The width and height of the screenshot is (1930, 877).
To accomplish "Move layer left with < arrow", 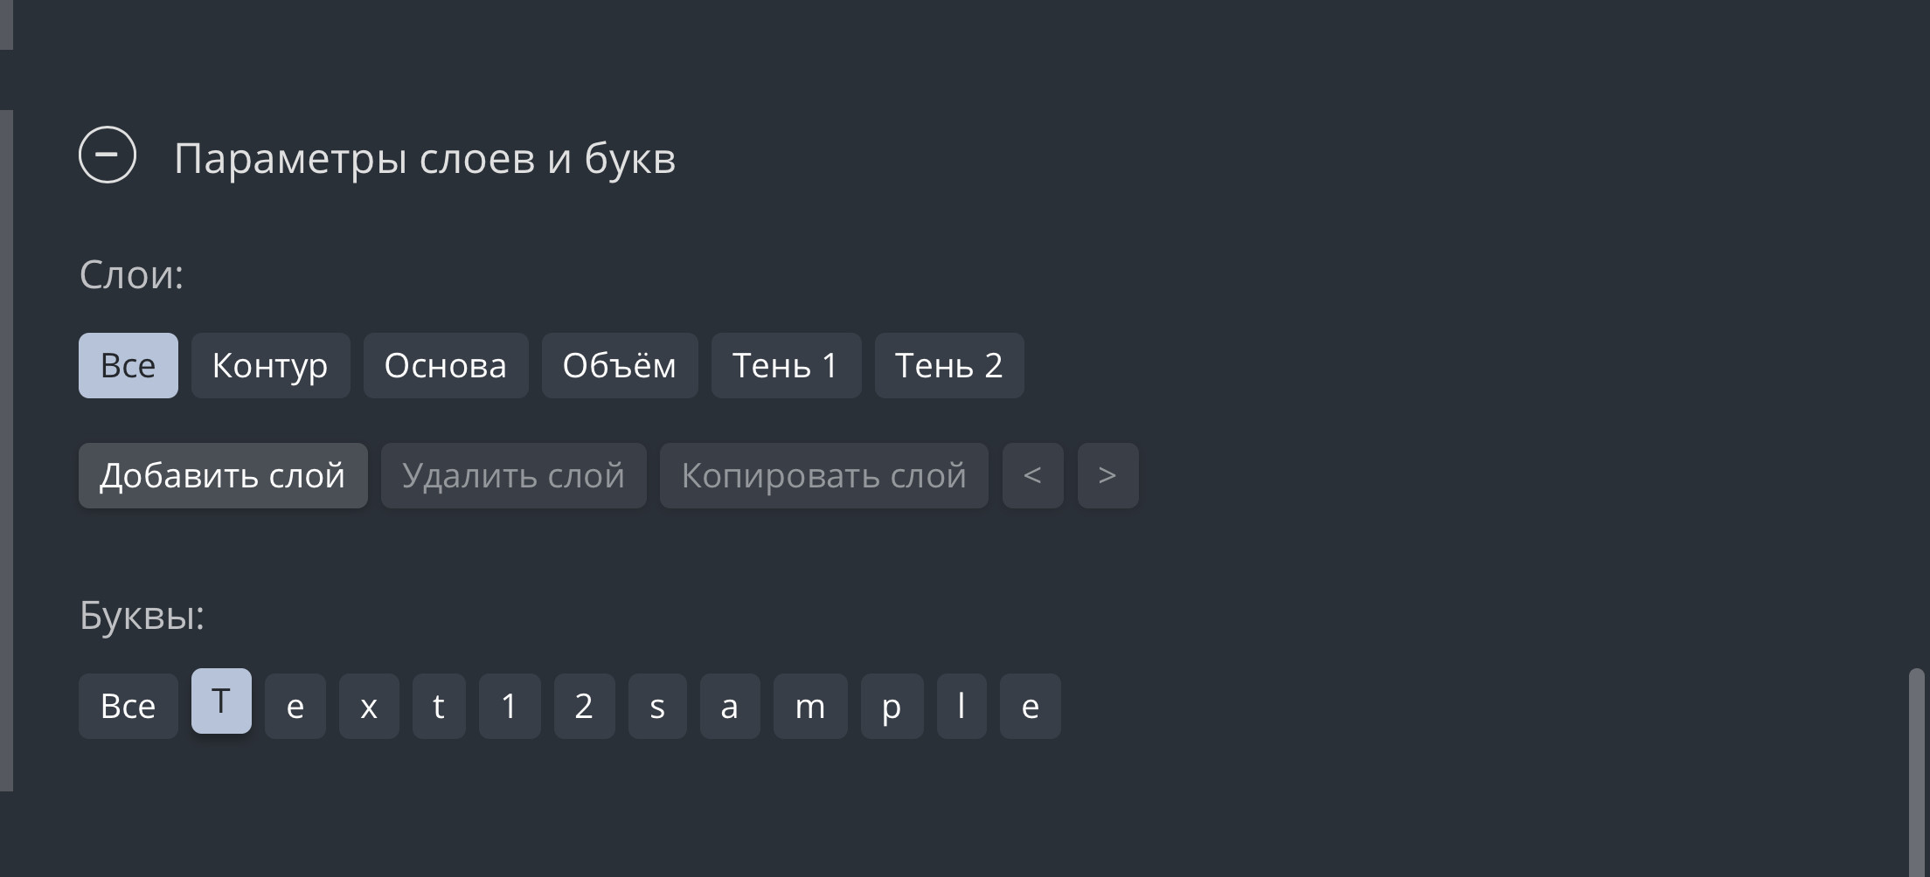I will pos(1032,476).
